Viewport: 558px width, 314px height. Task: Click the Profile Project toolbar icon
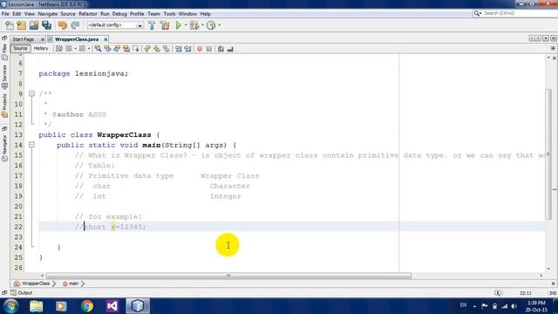pos(211,25)
